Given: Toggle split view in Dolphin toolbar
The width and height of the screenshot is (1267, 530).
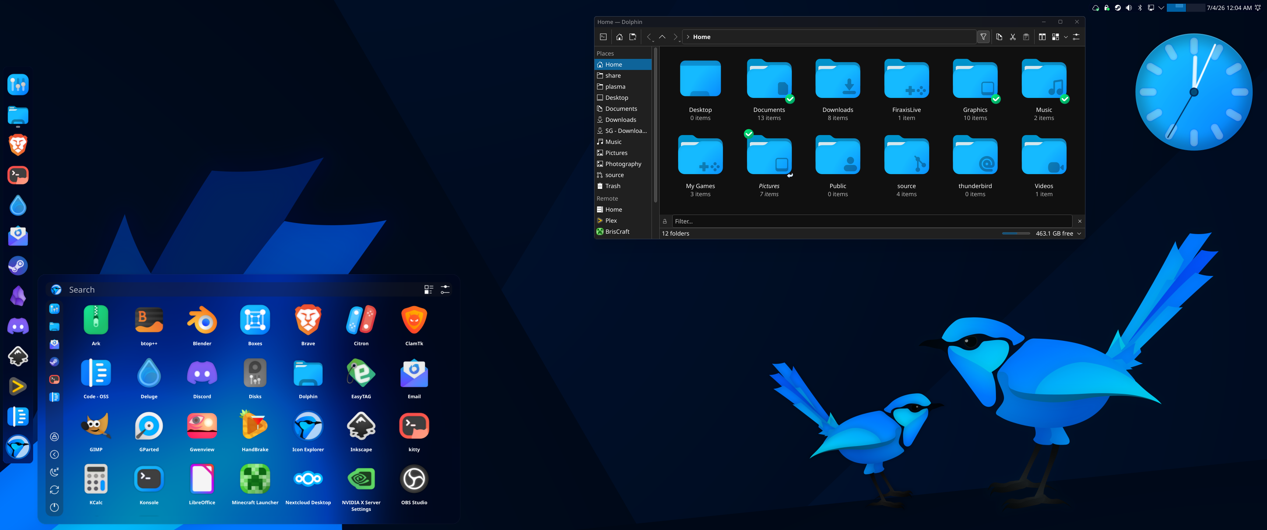Looking at the screenshot, I should pos(1042,37).
